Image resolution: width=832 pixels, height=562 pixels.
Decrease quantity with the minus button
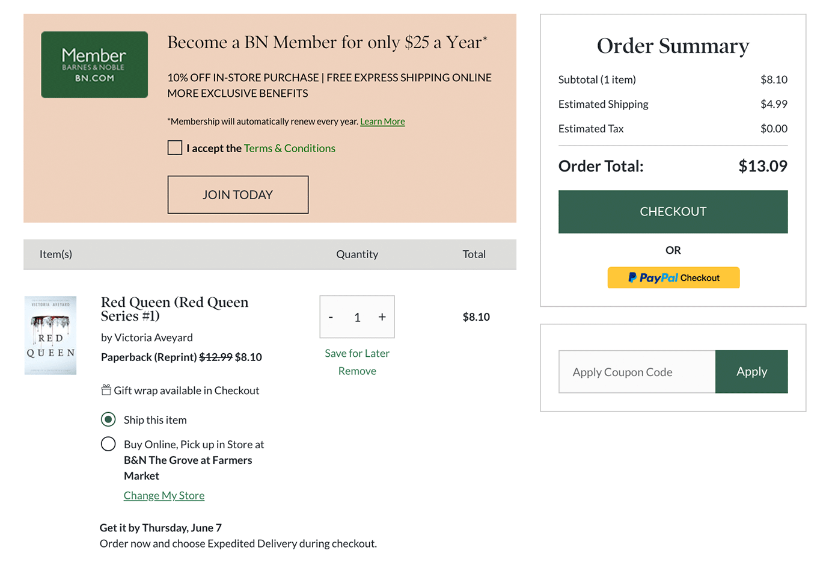(331, 317)
